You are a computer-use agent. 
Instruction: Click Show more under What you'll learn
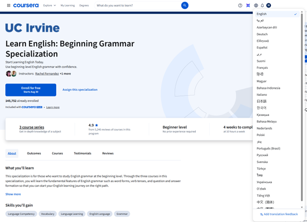click(x=13, y=194)
